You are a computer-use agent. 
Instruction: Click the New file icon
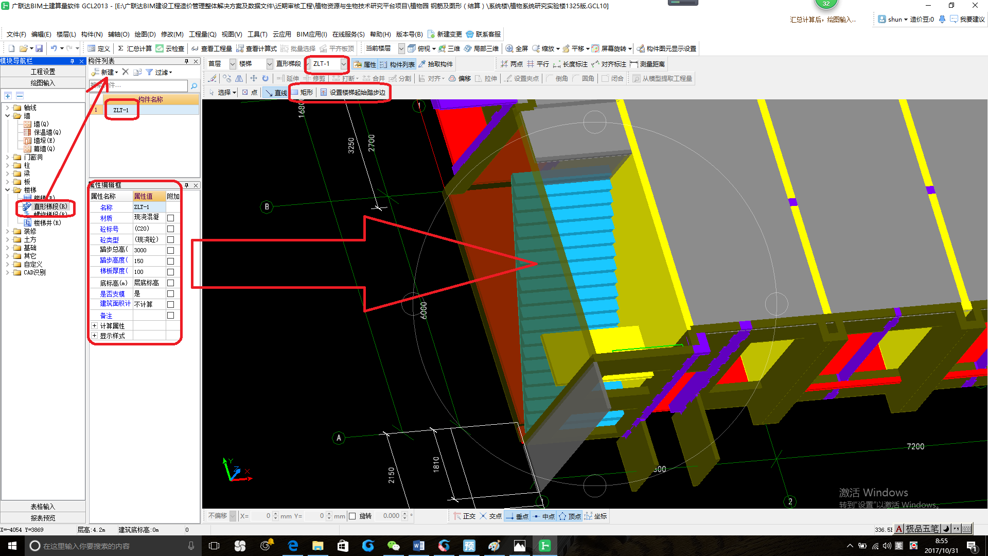11,48
